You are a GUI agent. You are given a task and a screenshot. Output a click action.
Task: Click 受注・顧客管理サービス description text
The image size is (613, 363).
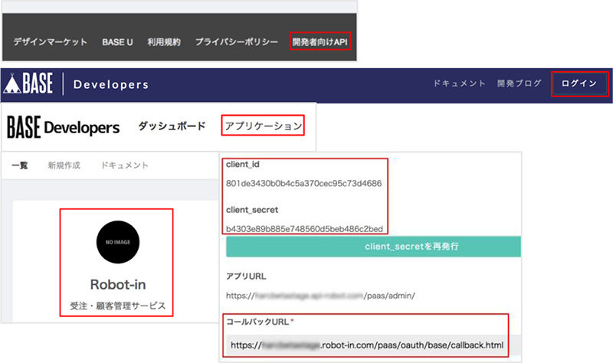click(x=118, y=306)
